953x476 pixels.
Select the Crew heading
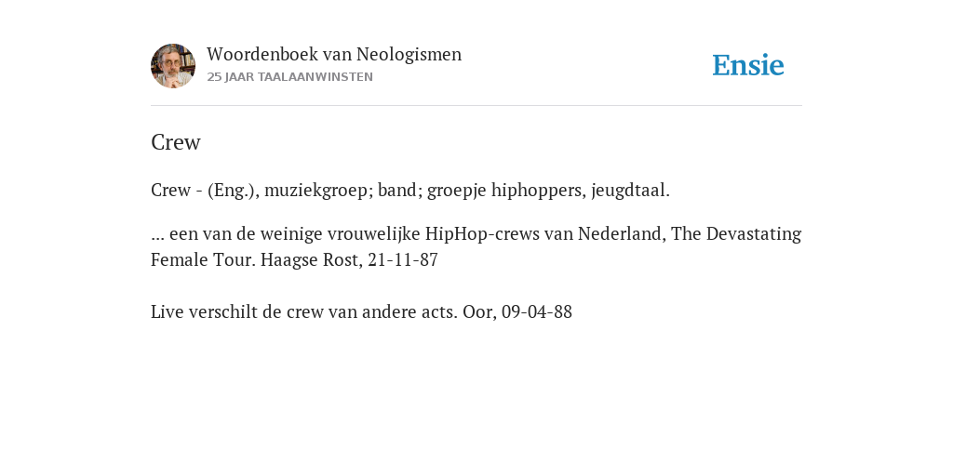coord(176,142)
